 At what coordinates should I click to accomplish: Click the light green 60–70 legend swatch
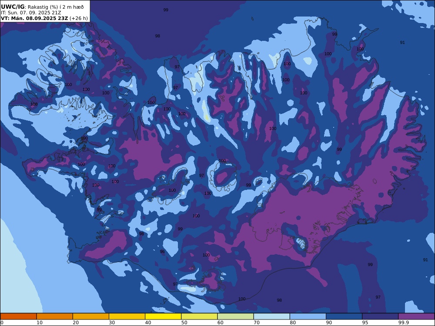point(235,316)
